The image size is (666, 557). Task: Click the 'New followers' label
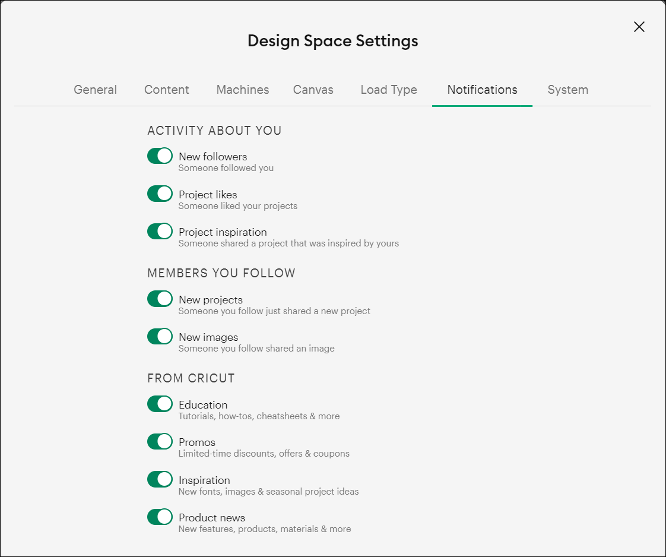[x=213, y=156]
